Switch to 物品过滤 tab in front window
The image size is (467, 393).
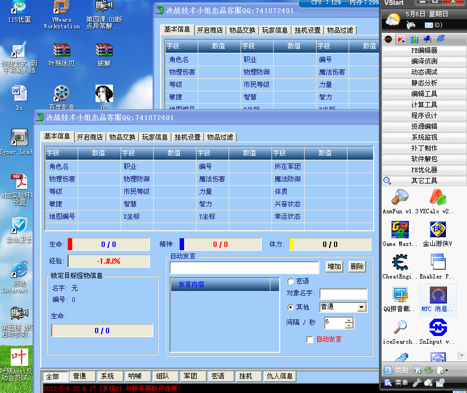click(220, 137)
